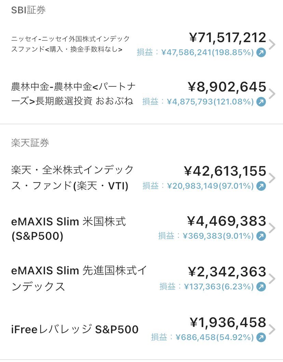Screen dimensions: 283x362
Task: Tap the blue arrow icon beside ¥369,383 profit
Action: point(261,236)
